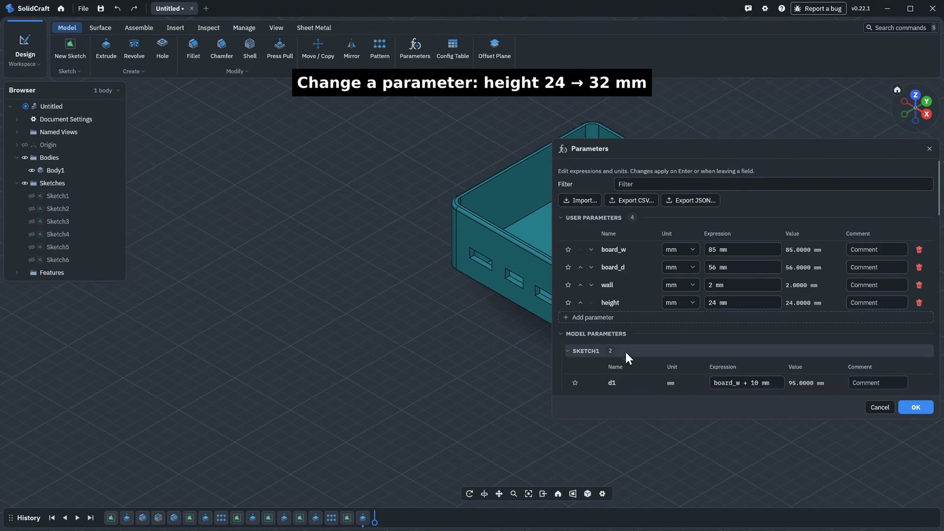The width and height of the screenshot is (944, 531).
Task: Export parameters with Export CSV
Action: [631, 201]
